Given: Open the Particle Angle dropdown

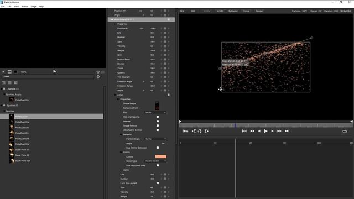Looking at the screenshot, I should coord(155,139).
